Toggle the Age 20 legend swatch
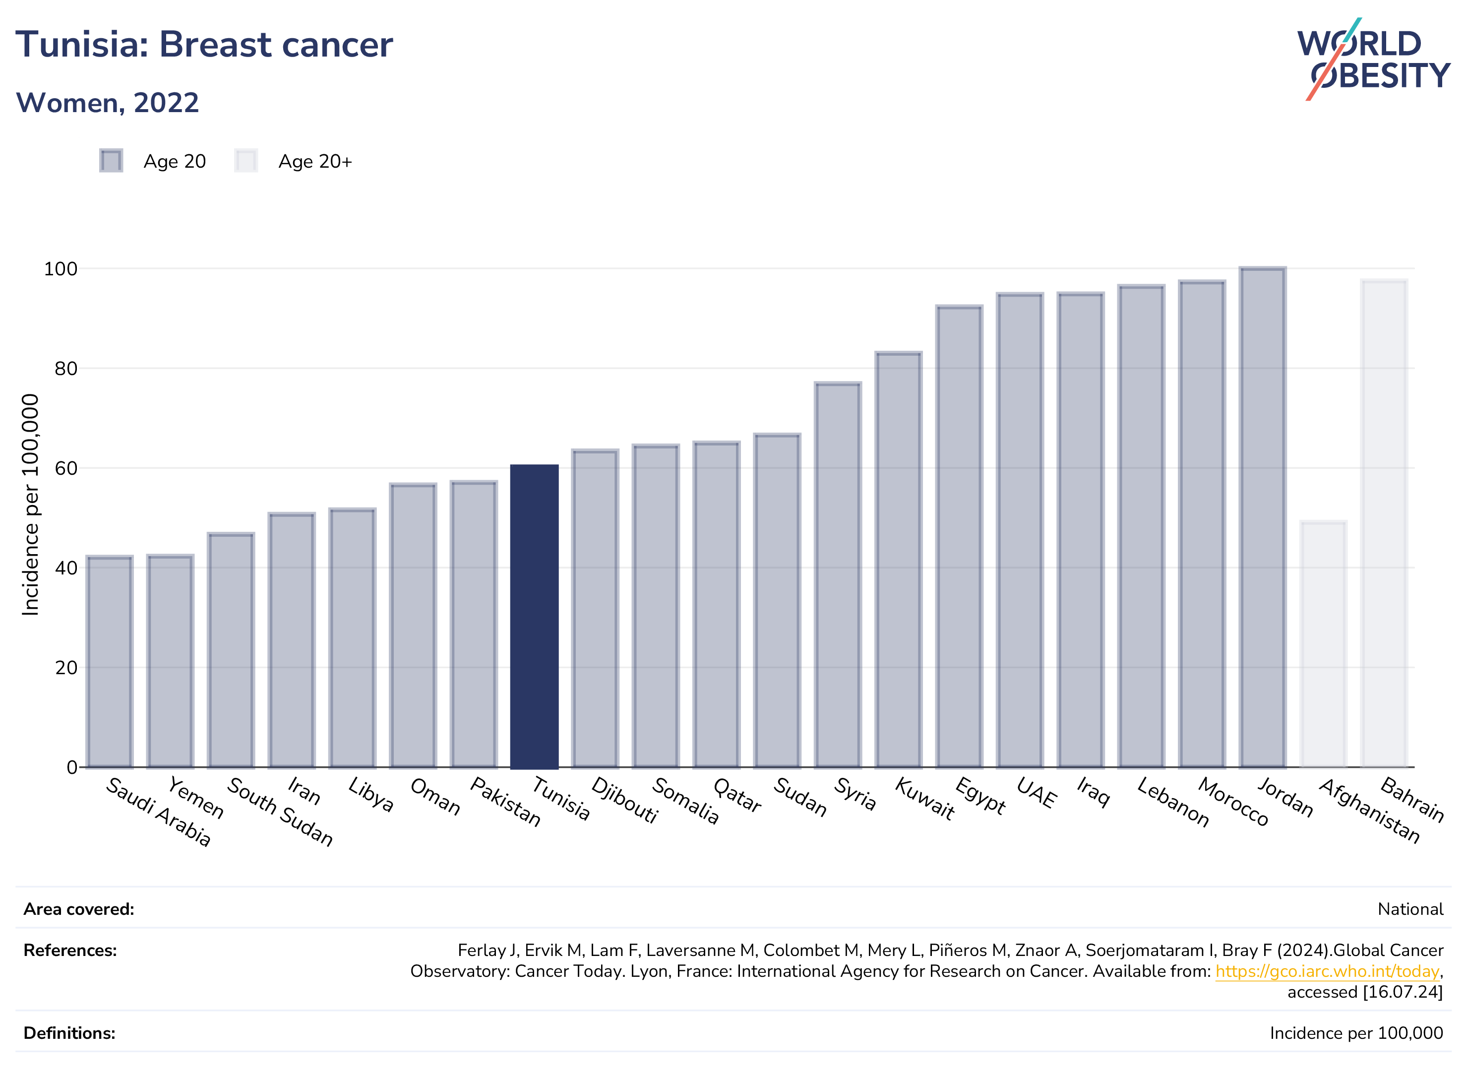Viewport: 1467px width, 1078px height. point(111,161)
